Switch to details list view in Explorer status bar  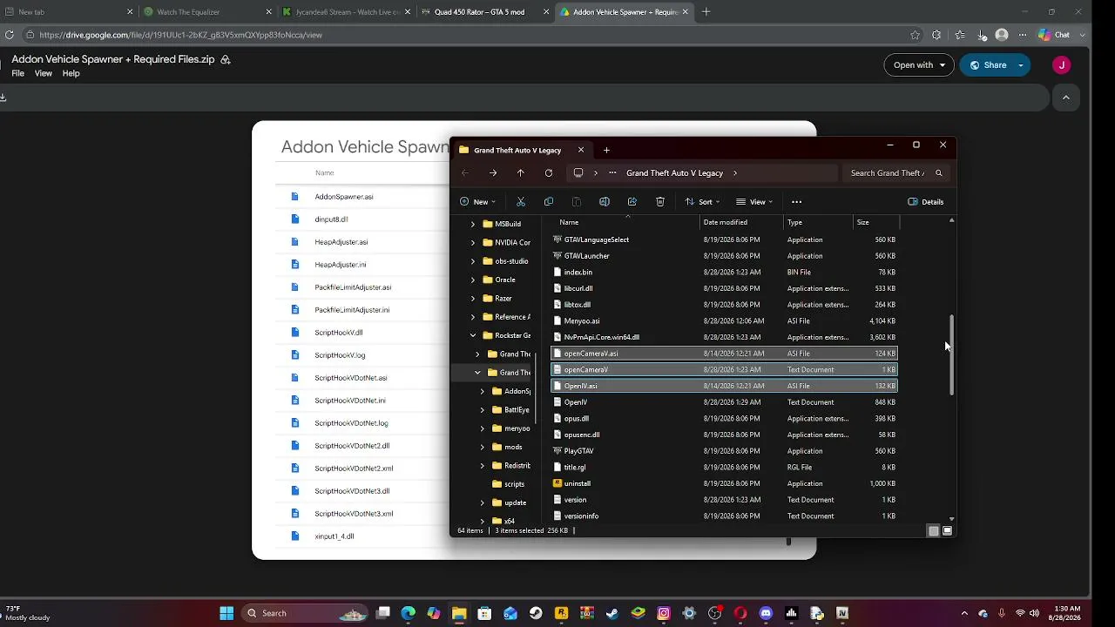[934, 530]
